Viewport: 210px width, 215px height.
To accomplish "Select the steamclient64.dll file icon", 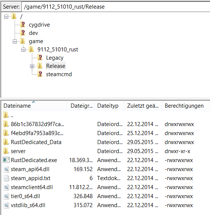I will click(x=6, y=187).
